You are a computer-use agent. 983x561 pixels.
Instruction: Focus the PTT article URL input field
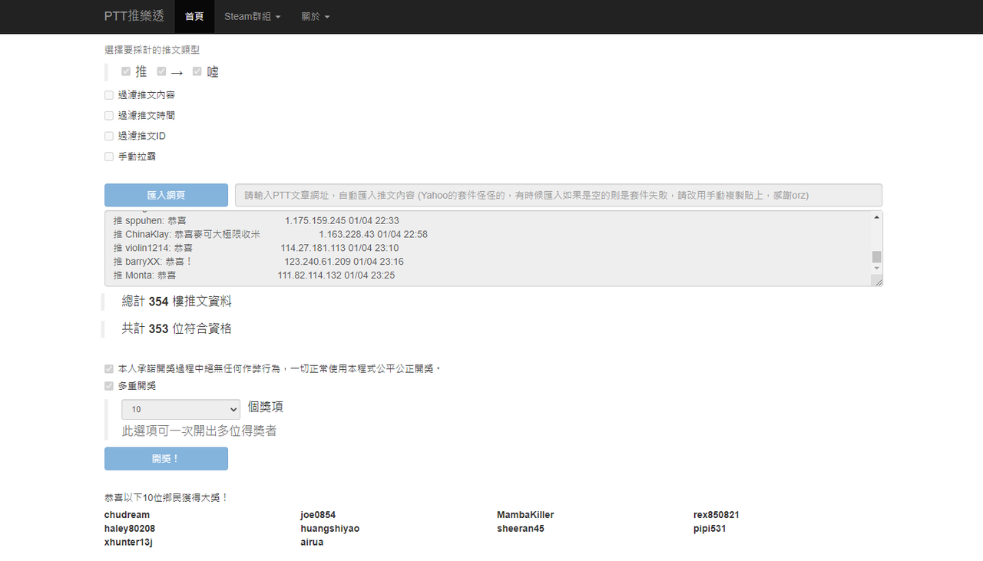[558, 195]
